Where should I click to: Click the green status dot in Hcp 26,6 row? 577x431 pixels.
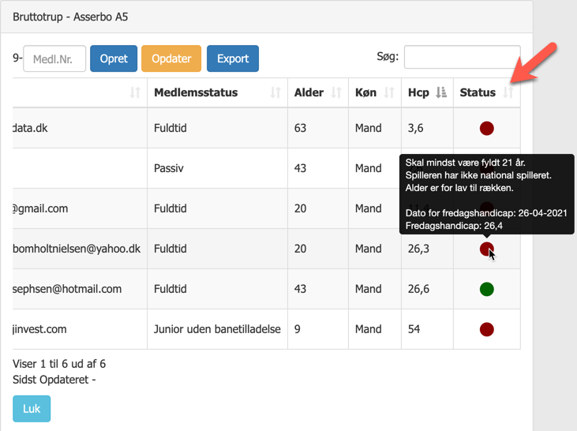click(x=487, y=290)
